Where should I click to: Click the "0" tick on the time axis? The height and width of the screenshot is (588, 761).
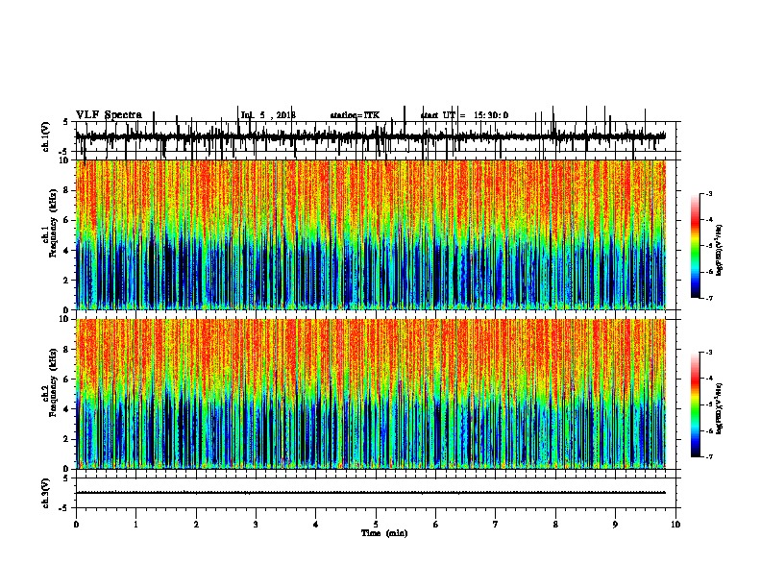tap(76, 525)
